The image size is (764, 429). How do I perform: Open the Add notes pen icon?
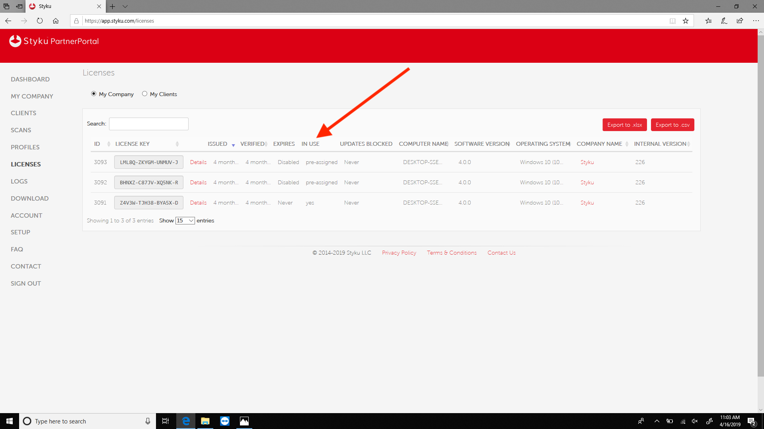click(724, 21)
